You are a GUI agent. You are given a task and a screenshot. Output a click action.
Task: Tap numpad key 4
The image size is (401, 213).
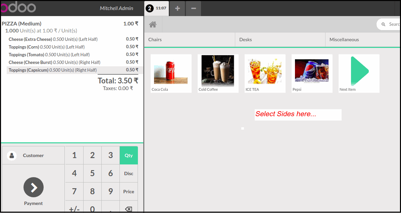(x=74, y=173)
